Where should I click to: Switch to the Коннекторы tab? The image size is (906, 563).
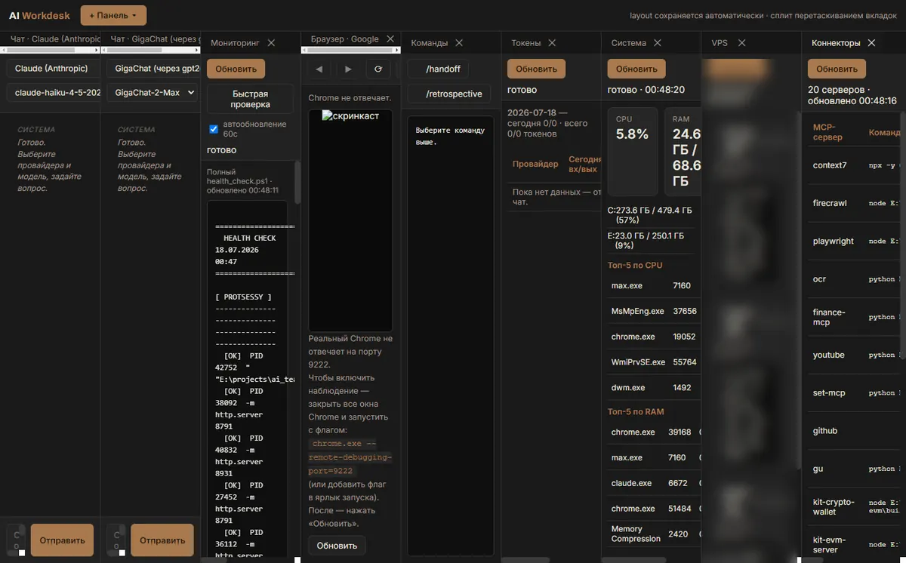click(x=836, y=43)
